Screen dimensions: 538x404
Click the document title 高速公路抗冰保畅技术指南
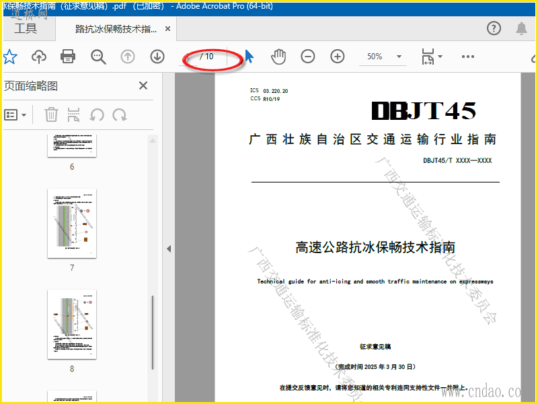coord(375,247)
